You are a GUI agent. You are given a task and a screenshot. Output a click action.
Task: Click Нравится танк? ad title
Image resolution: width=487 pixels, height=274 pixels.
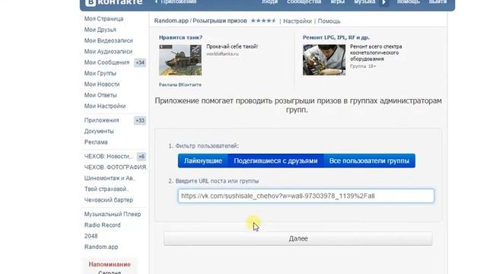click(180, 37)
